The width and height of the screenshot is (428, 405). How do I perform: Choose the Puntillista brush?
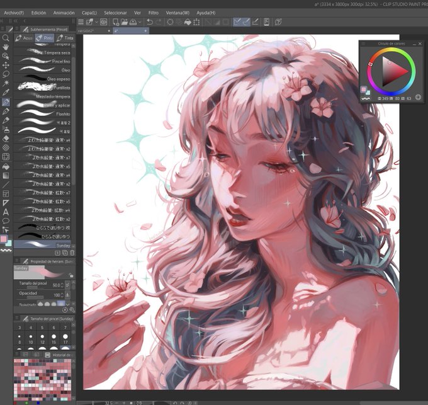click(x=42, y=88)
